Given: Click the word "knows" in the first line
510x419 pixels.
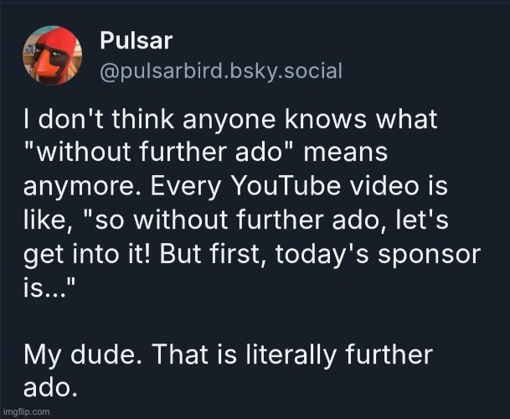Looking at the screenshot, I should tap(326, 118).
